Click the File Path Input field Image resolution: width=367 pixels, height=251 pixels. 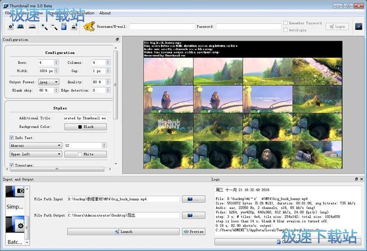pyautogui.click(x=123, y=199)
